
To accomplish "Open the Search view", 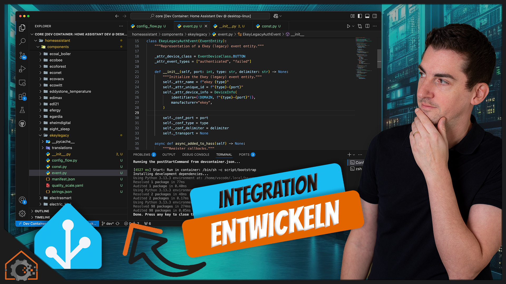I will (x=22, y=42).
